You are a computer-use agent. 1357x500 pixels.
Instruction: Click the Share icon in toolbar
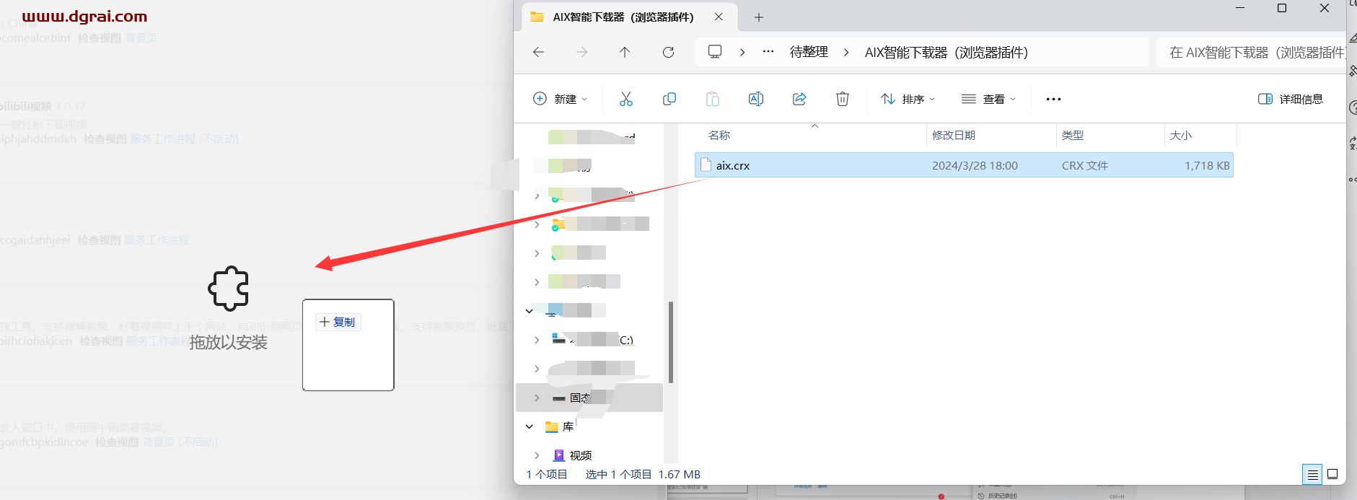point(799,99)
